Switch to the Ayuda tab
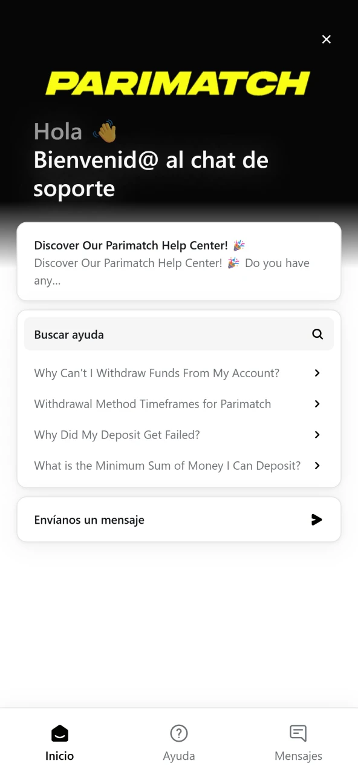Viewport: 358px width, 775px height. point(179,742)
